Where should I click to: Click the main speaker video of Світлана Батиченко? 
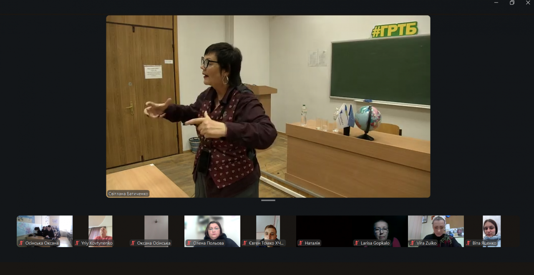click(x=268, y=106)
